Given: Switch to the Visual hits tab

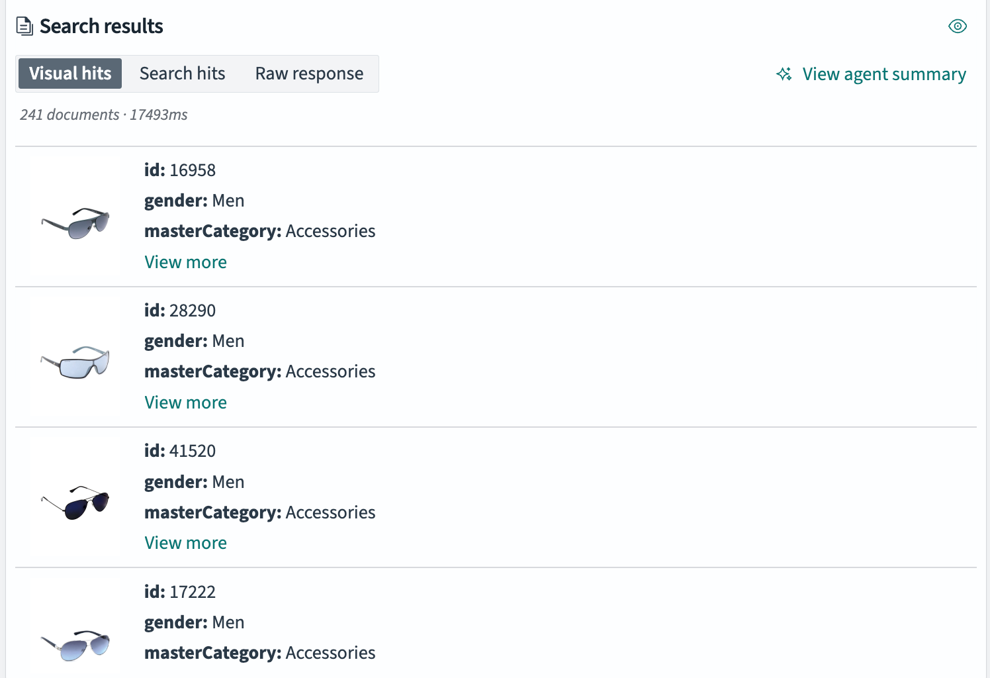Looking at the screenshot, I should (x=70, y=73).
